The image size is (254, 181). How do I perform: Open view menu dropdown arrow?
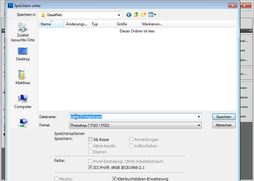click(x=155, y=15)
